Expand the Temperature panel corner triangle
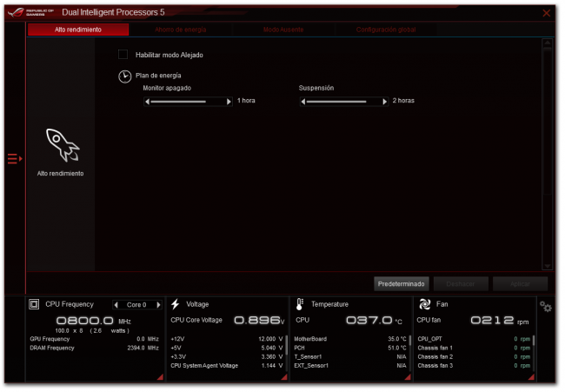The height and width of the screenshot is (392, 565). click(x=408, y=377)
